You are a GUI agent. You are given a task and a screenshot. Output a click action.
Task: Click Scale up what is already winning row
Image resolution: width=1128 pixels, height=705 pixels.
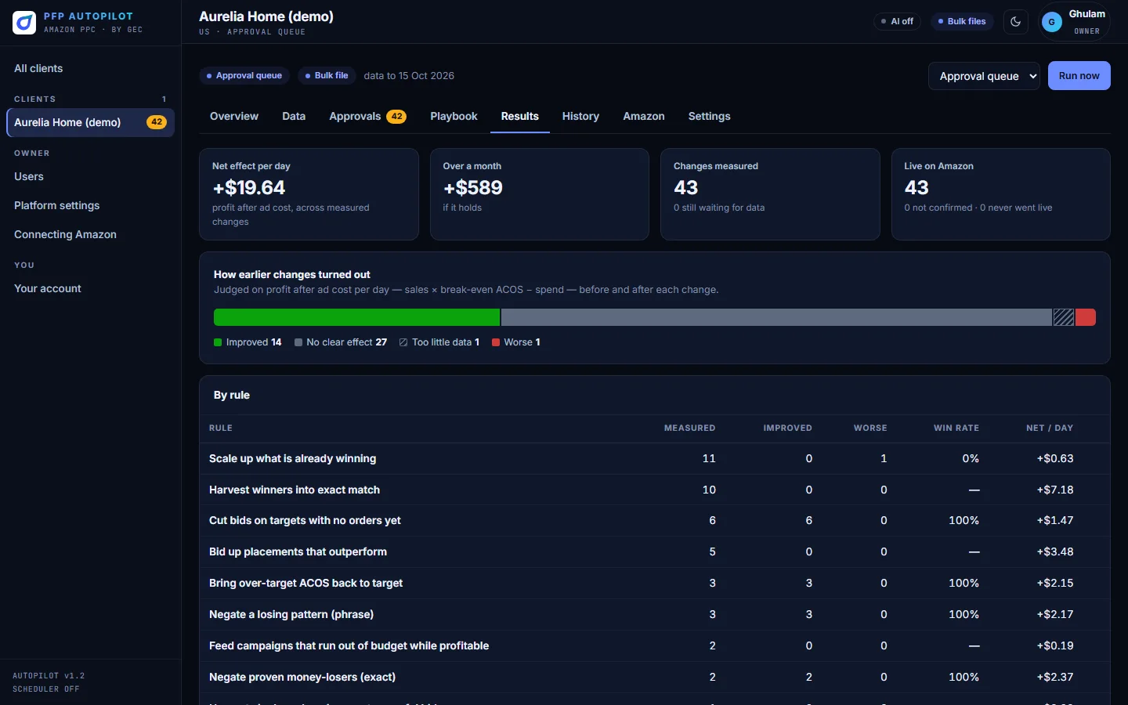[655, 458]
